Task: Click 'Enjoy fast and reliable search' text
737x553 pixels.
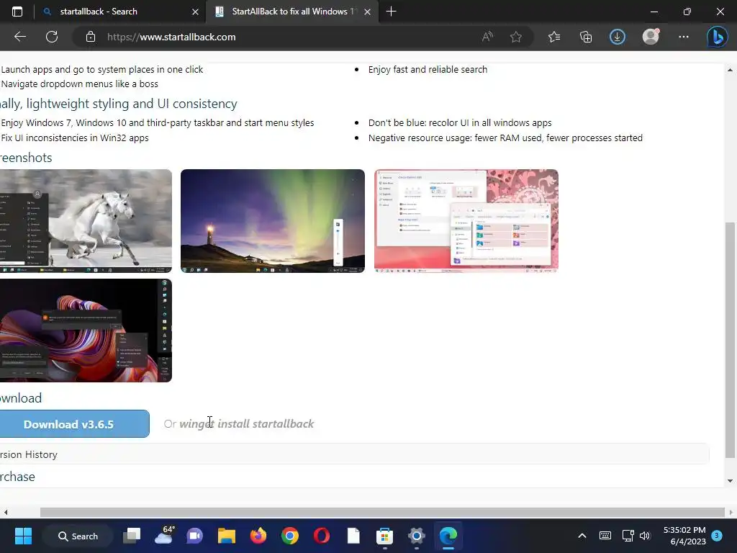Action: pyautogui.click(x=428, y=70)
